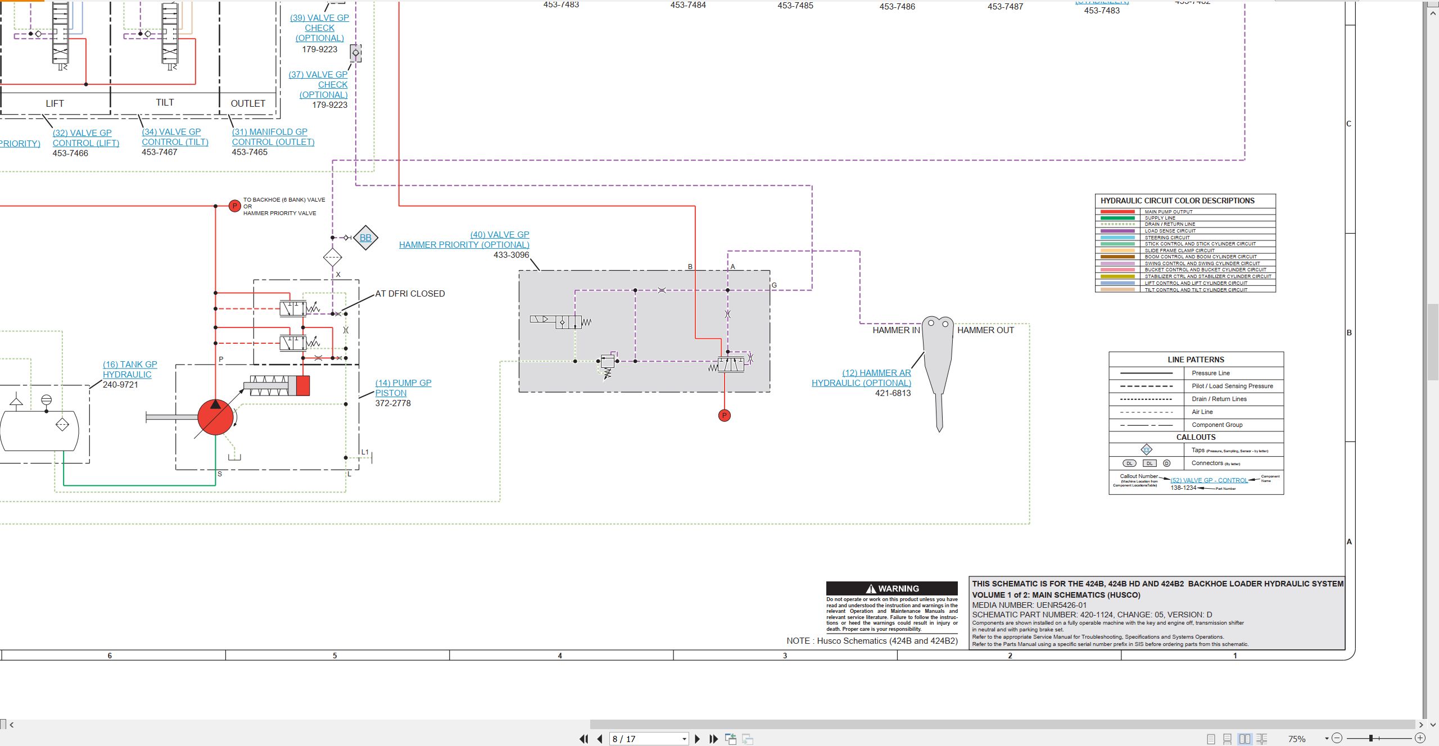Image resolution: width=1439 pixels, height=746 pixels.
Task: Click the LIFT valve section label
Action: pos(55,103)
